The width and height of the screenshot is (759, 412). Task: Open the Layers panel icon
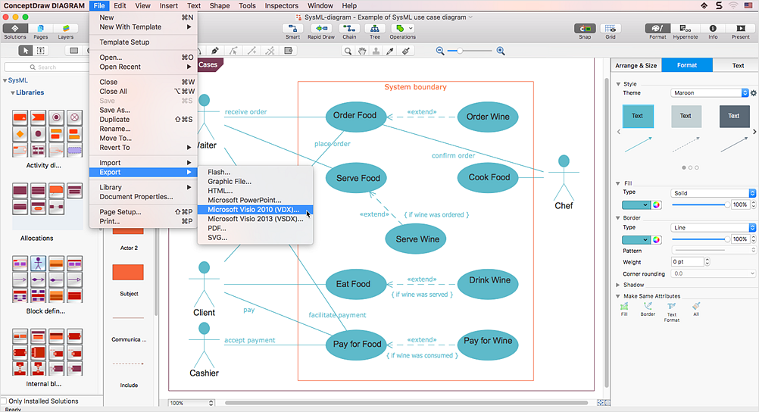tap(66, 29)
